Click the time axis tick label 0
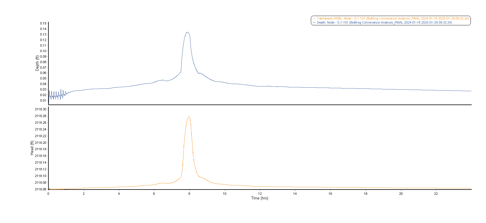This screenshot has width=486, height=223. [48, 194]
